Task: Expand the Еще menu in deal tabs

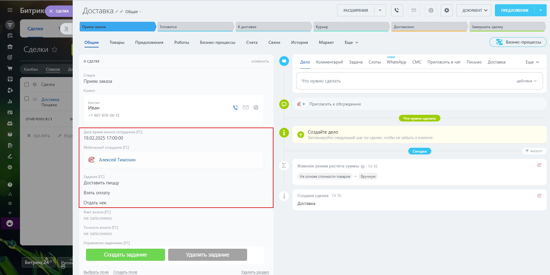Action: (x=351, y=43)
